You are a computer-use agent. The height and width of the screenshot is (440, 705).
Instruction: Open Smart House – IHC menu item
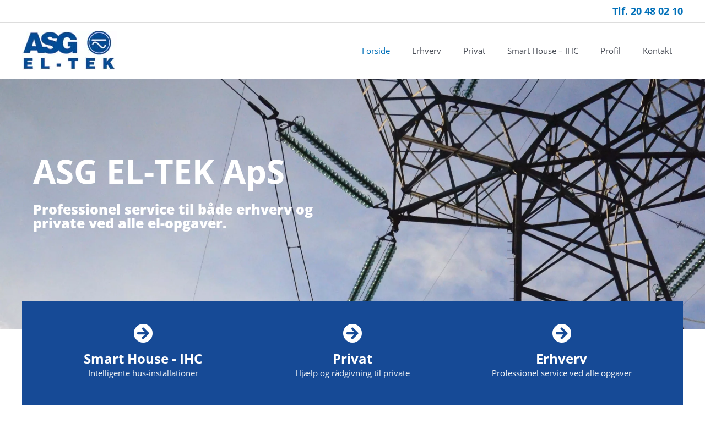pyautogui.click(x=543, y=51)
